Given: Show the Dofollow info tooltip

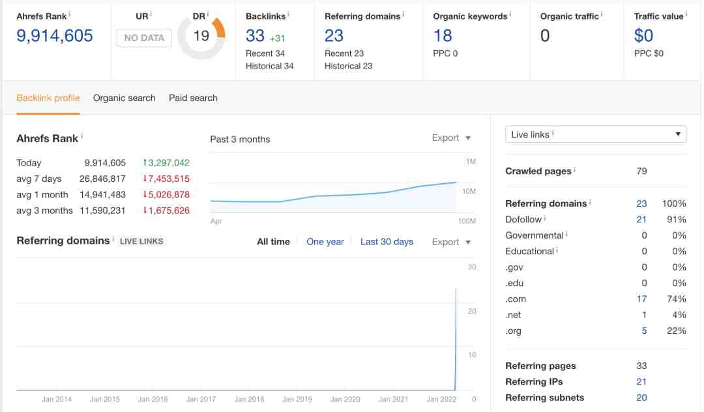Looking at the screenshot, I should [544, 218].
